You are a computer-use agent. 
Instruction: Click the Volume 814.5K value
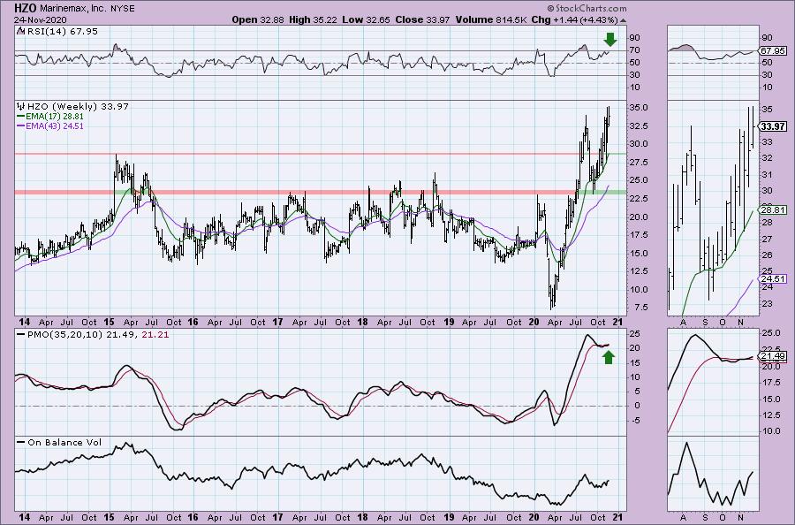491,19
